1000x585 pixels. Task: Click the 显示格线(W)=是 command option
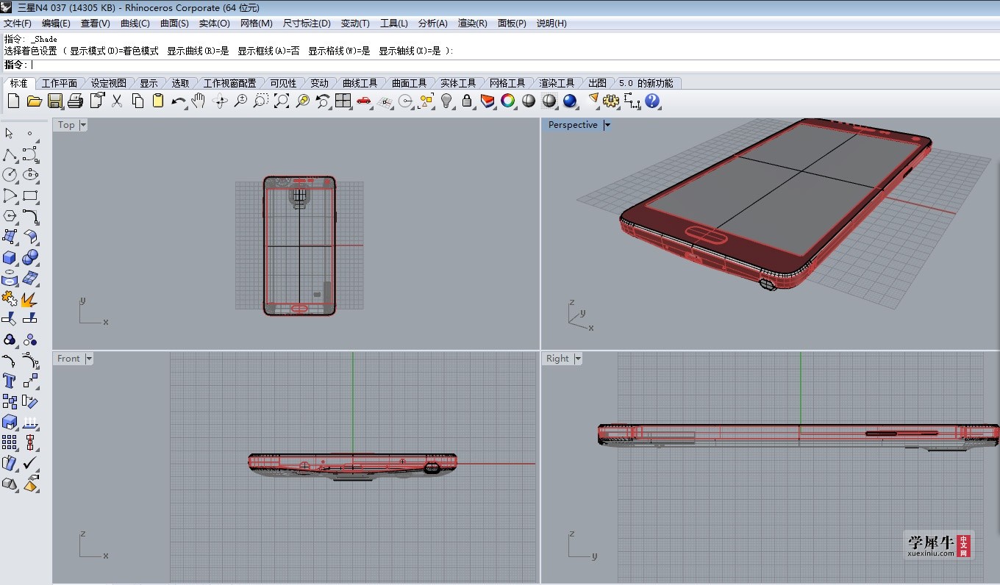(x=339, y=51)
